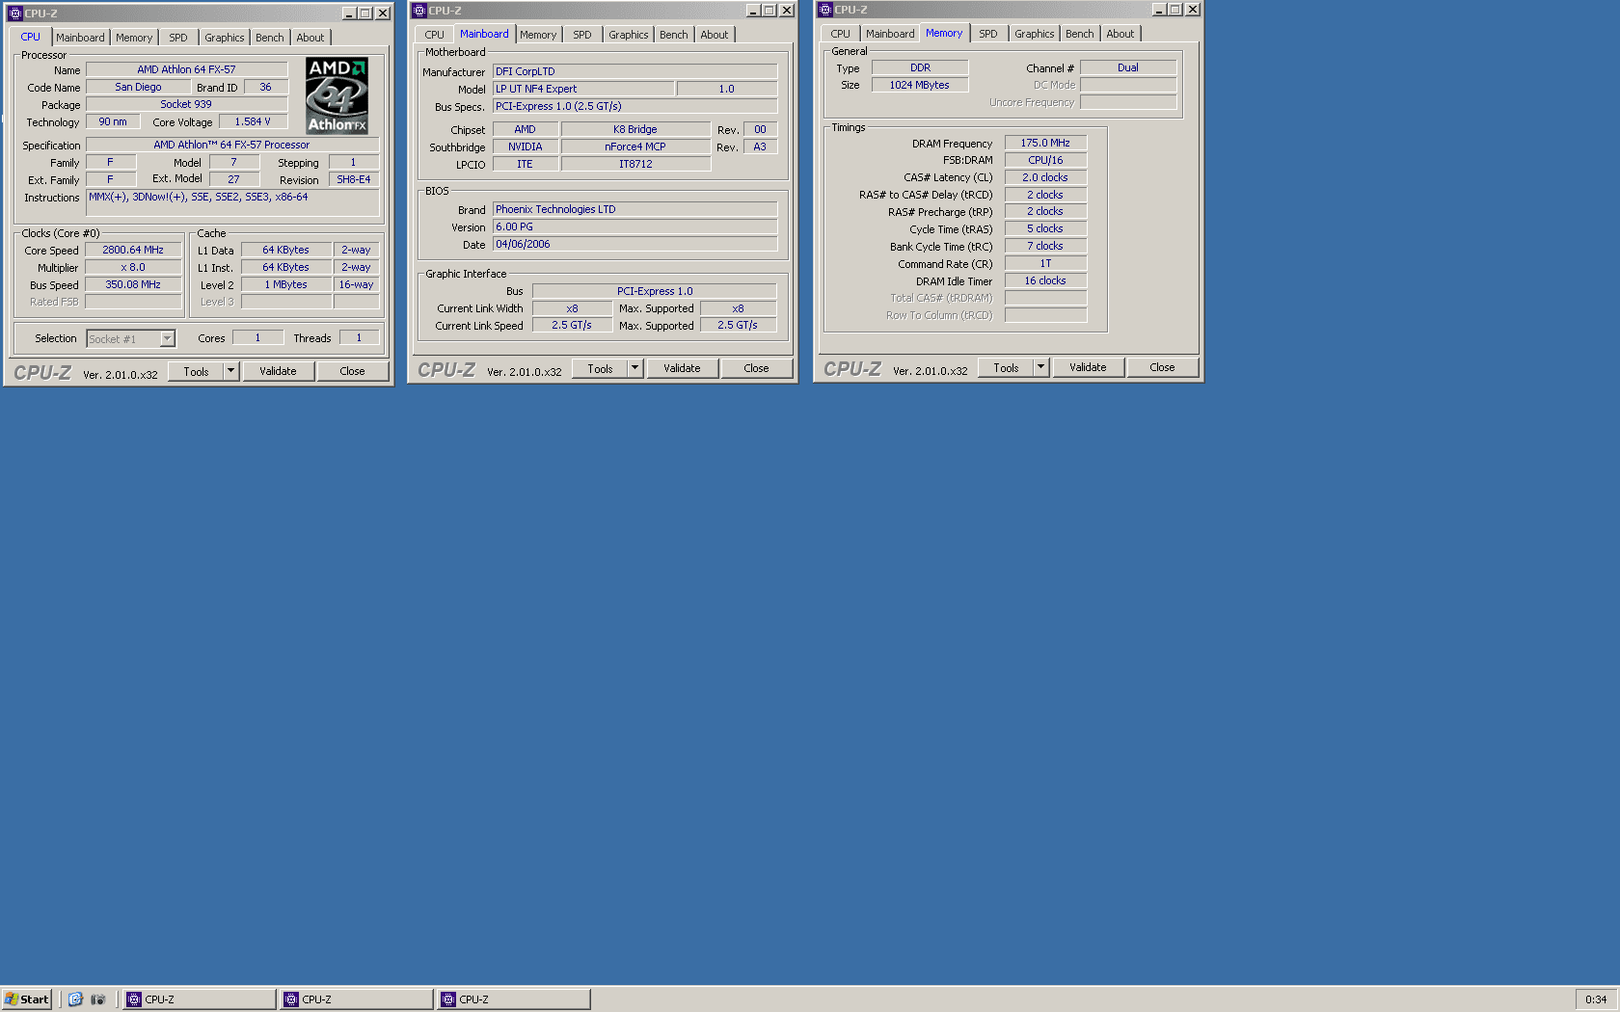Click the PCI-Express 1.0 graphic bus field
This screenshot has height=1012, width=1620.
pyautogui.click(x=655, y=291)
